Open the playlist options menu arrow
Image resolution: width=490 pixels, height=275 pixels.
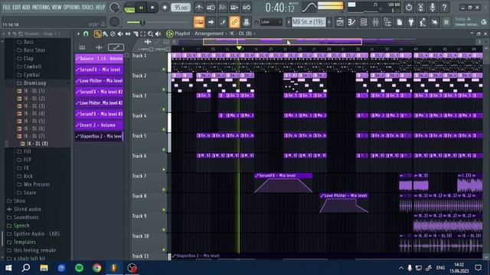(x=78, y=34)
